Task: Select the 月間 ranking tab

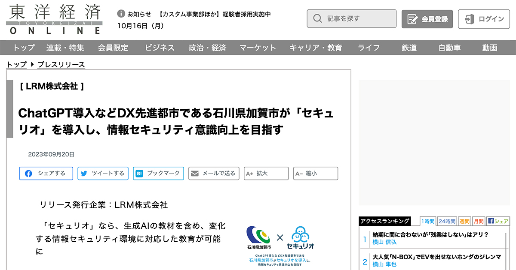Action: coord(478,221)
